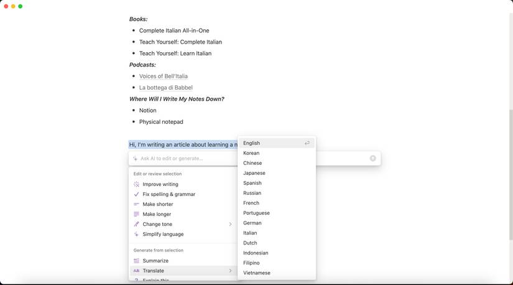Viewport: 513px width, 285px height.
Task: Click the checkmark icon for Fix spelling & grammar
Action: tap(136, 194)
